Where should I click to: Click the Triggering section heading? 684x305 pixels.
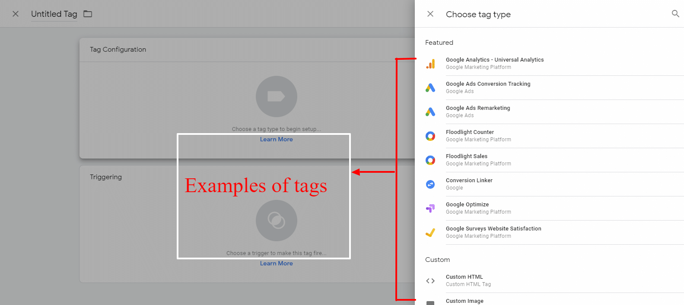pyautogui.click(x=106, y=177)
